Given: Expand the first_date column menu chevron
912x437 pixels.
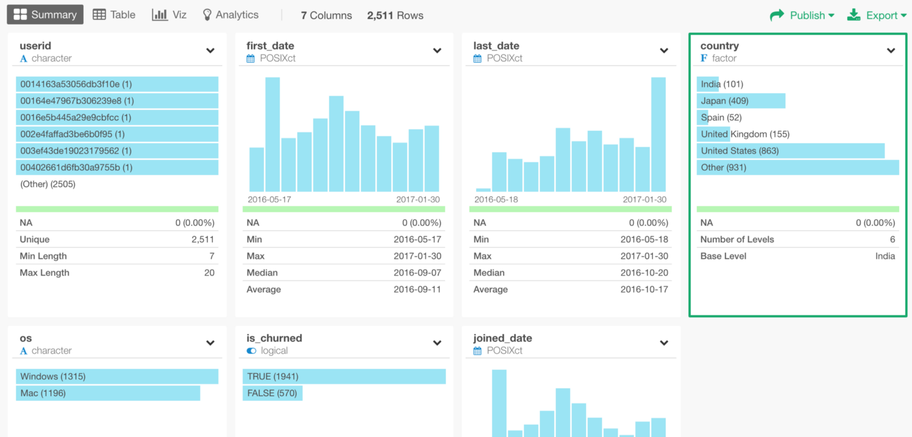Looking at the screenshot, I should coord(437,51).
